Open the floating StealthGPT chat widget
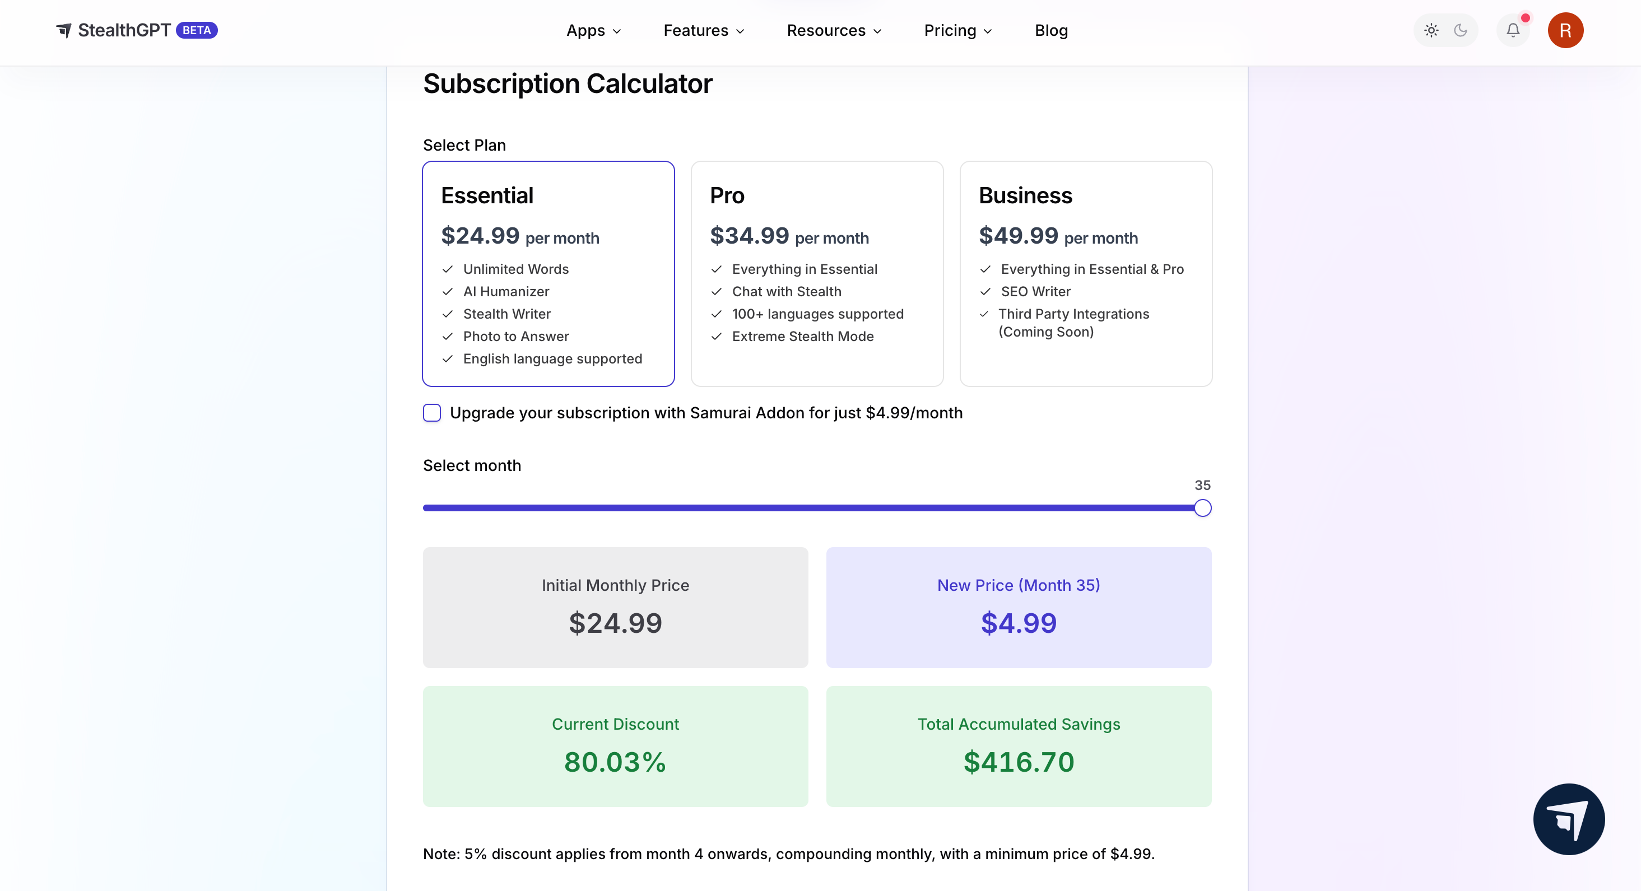 (x=1568, y=818)
